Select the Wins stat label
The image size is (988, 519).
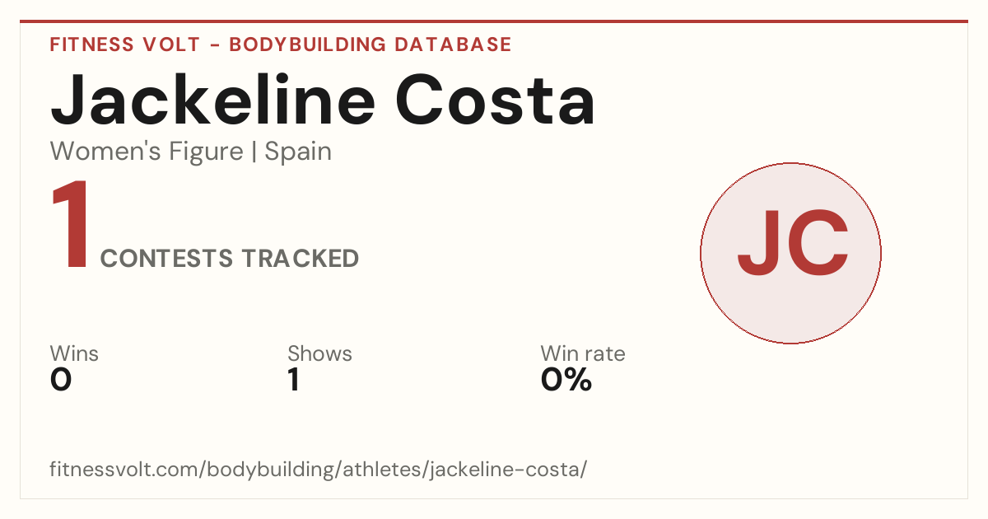(x=74, y=353)
